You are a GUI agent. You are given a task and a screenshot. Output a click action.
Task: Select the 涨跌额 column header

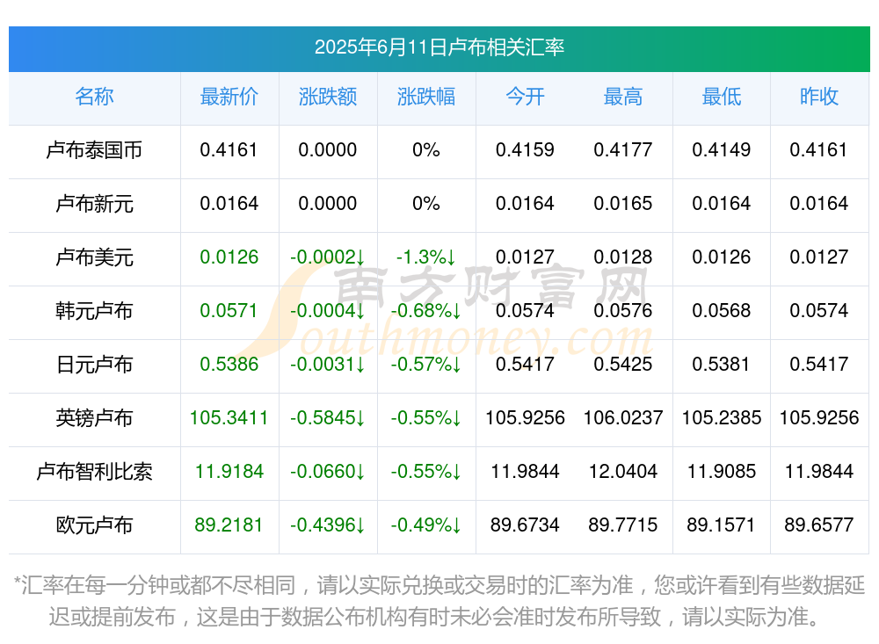pos(327,97)
